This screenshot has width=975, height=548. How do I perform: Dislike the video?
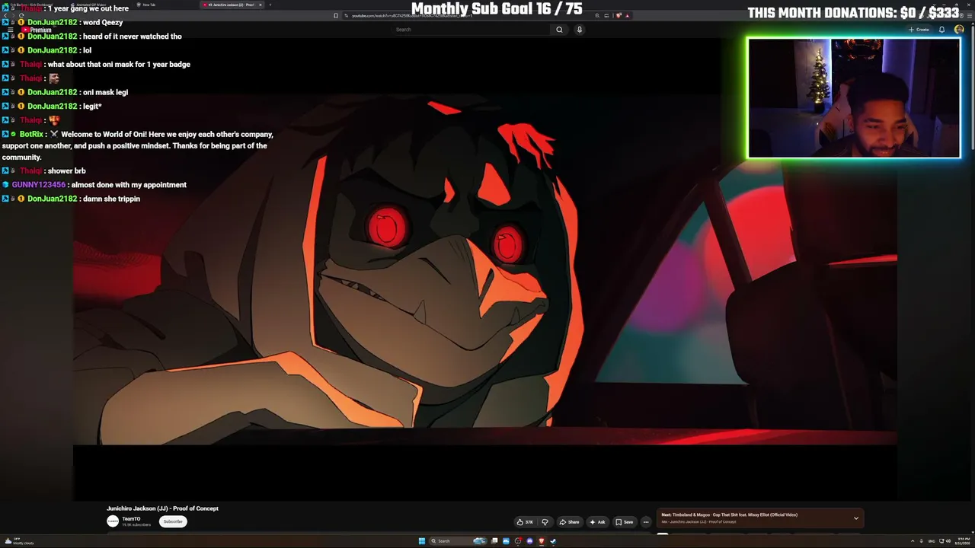[545, 522]
